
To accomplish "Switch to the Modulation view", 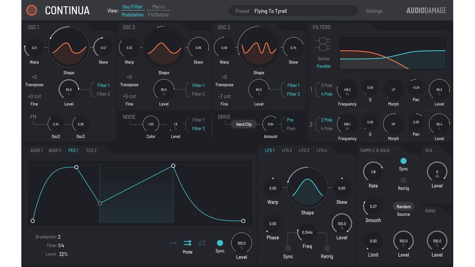I will [x=133, y=15].
